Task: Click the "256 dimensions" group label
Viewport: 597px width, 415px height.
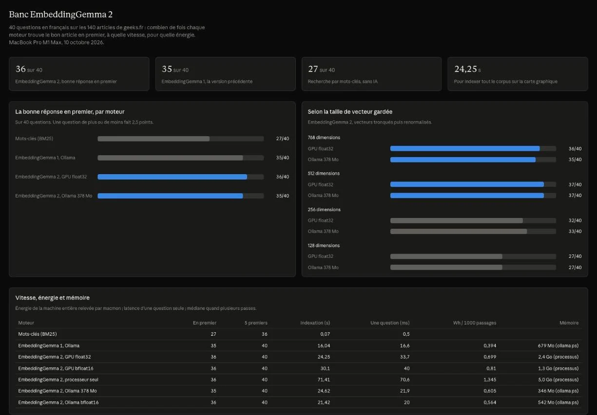Action: pos(324,210)
